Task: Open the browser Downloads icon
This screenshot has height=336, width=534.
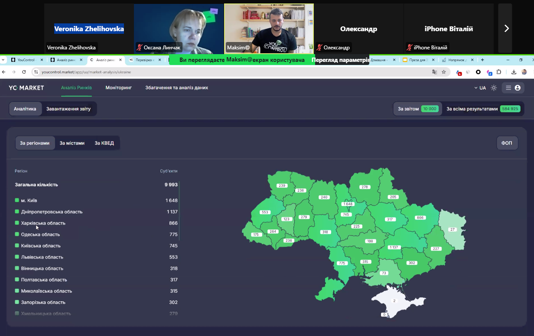Action: pyautogui.click(x=514, y=72)
